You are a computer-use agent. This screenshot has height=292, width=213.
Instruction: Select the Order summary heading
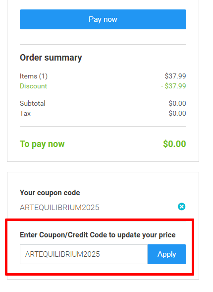(x=51, y=58)
